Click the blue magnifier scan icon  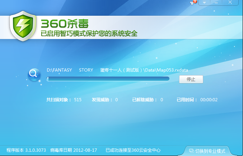pos(34,75)
